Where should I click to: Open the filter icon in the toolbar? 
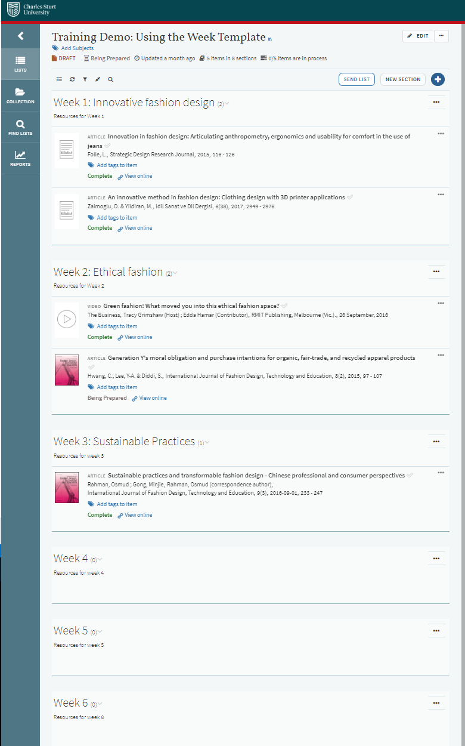coord(85,79)
